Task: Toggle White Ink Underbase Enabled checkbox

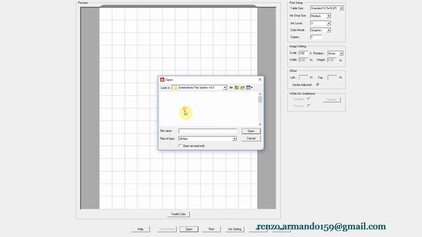Action: point(309,99)
